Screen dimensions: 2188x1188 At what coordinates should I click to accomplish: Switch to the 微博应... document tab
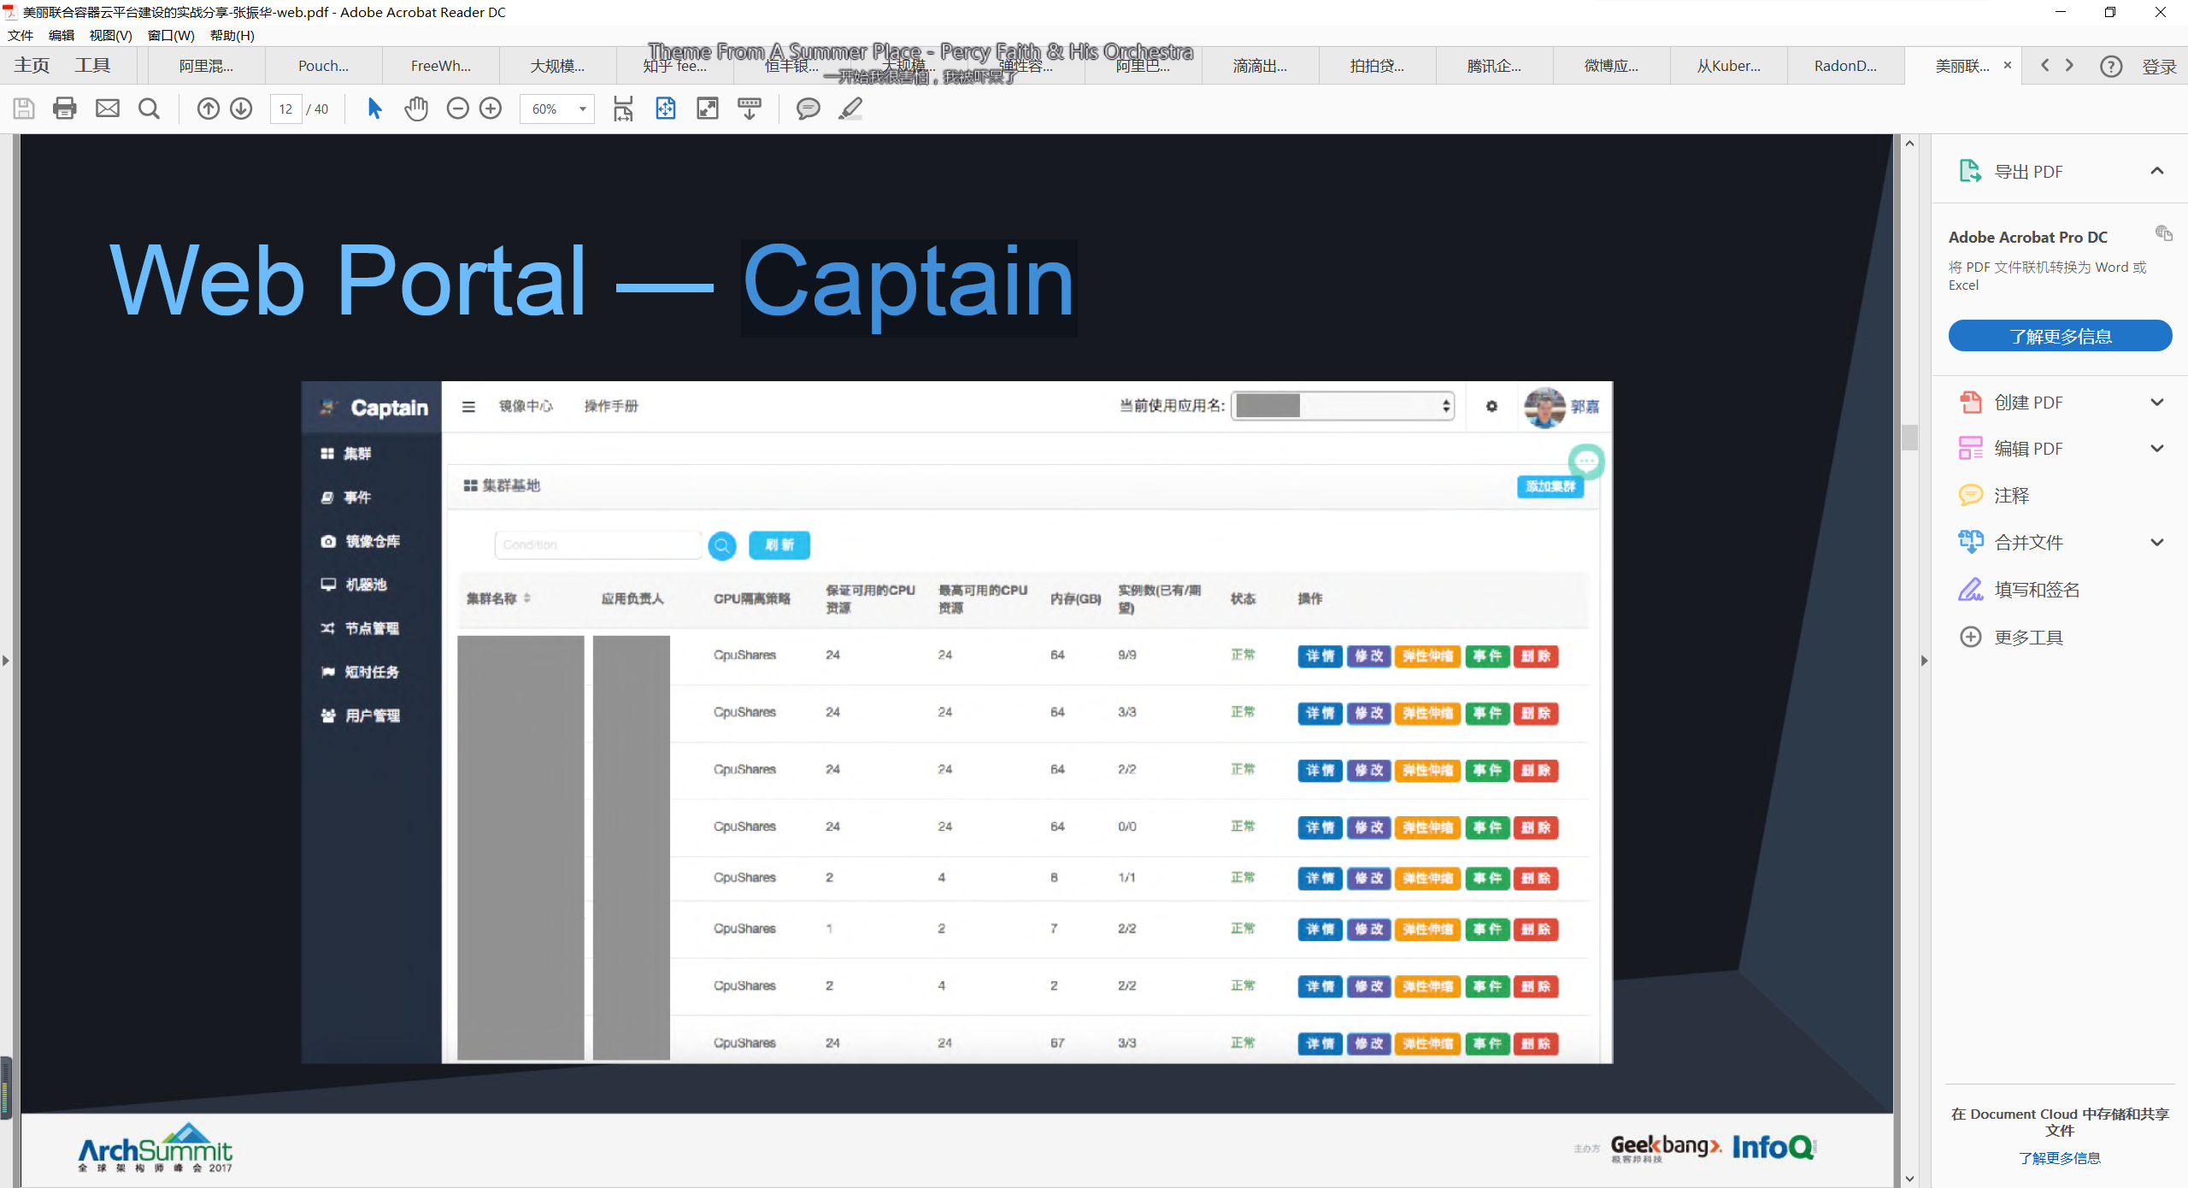click(1611, 66)
